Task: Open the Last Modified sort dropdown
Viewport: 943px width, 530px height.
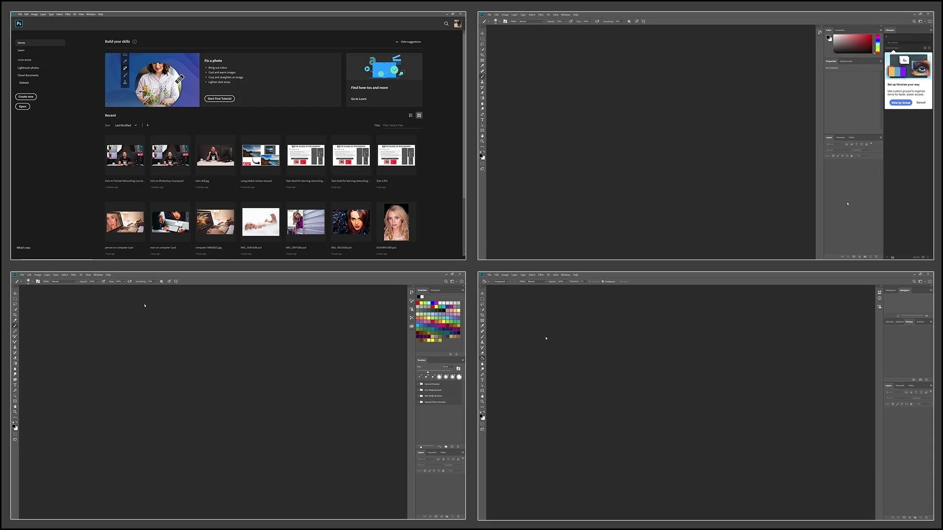Action: tap(125, 125)
